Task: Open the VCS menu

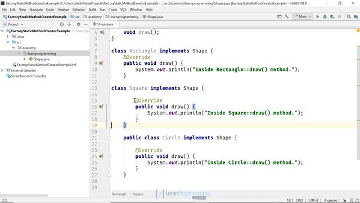Action: [x=123, y=10]
